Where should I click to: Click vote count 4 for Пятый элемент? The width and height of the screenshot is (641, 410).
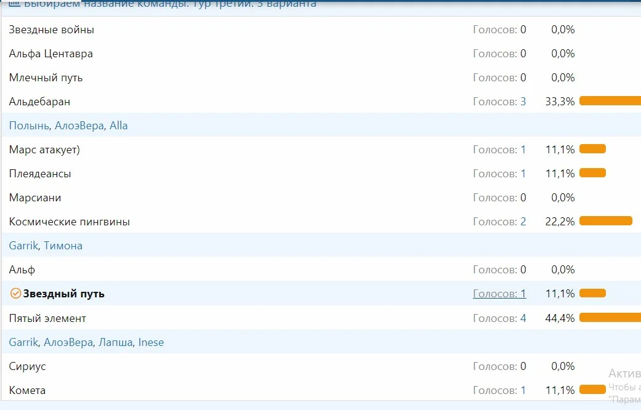(x=523, y=318)
